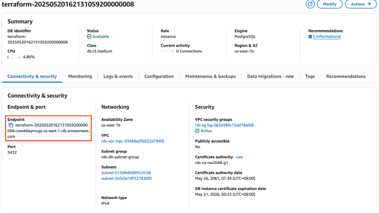Image resolution: width=379 pixels, height=213 pixels.
Task: Click the Certificate authority Info link
Action: 239,157
